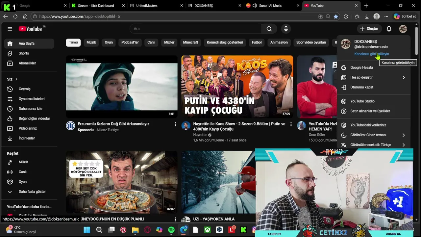Viewport: 421px width, 237px height.
Task: Open options menu for Erzurumlu Kızların video
Action: [x=175, y=124]
